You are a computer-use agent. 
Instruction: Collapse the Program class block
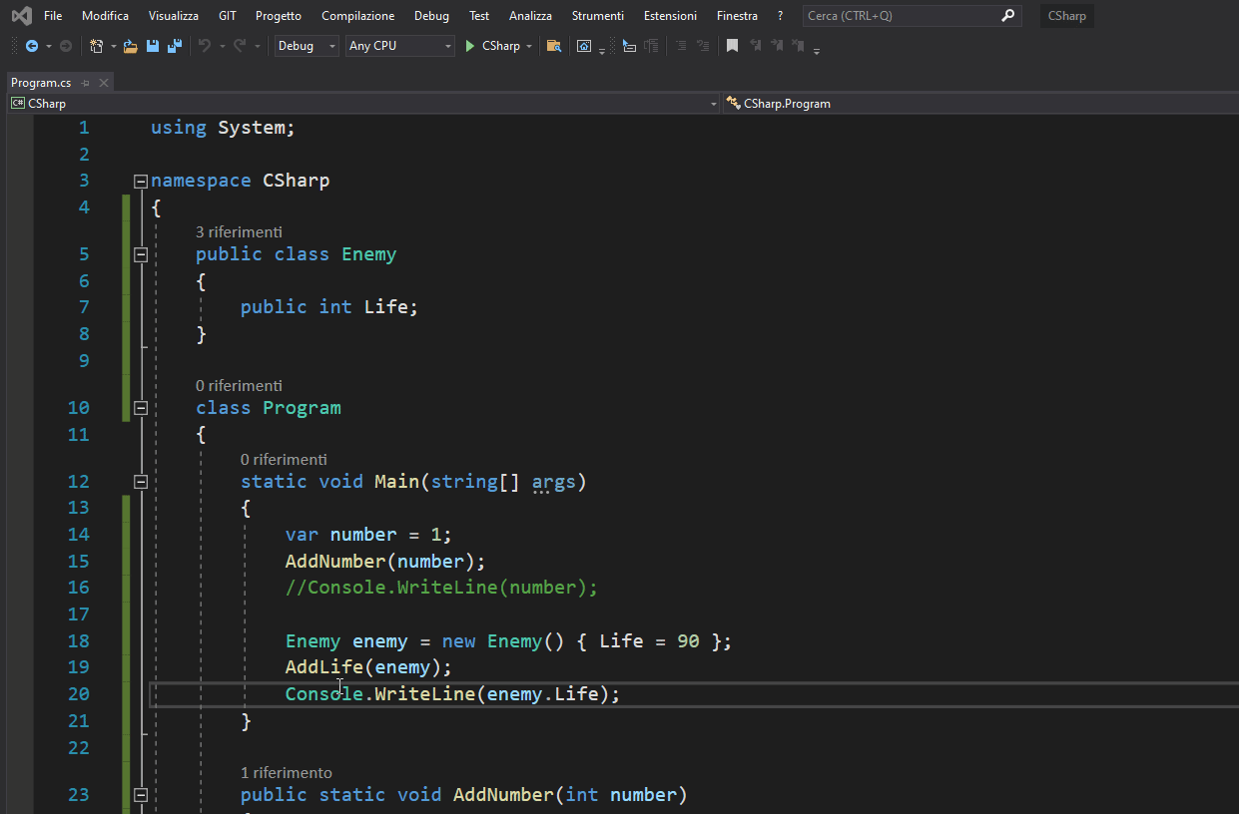pyautogui.click(x=141, y=408)
